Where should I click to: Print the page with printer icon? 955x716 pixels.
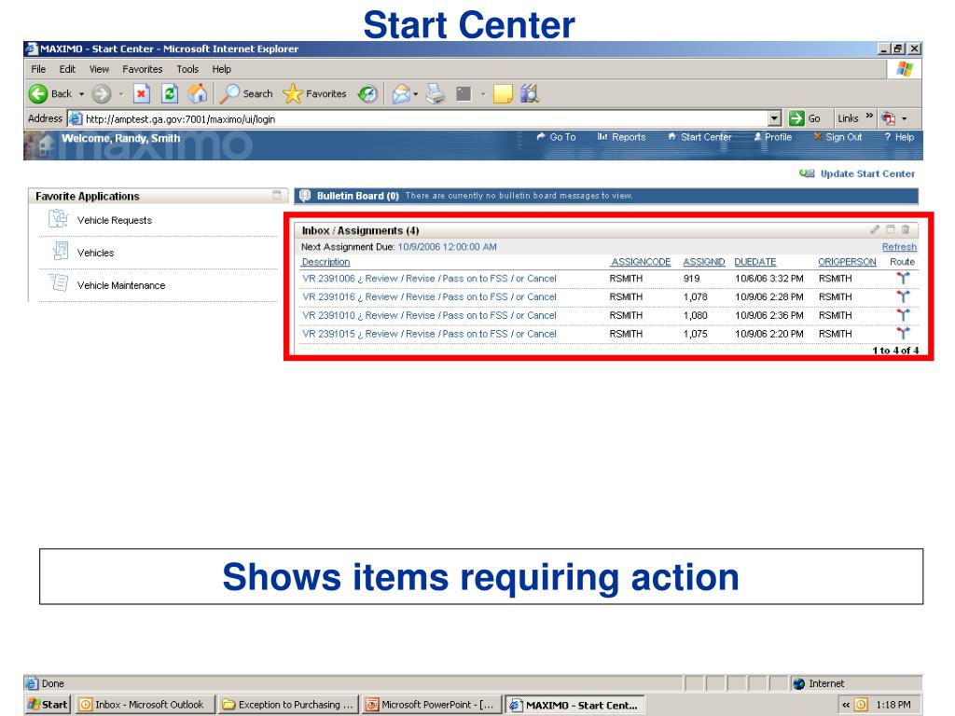(x=435, y=94)
